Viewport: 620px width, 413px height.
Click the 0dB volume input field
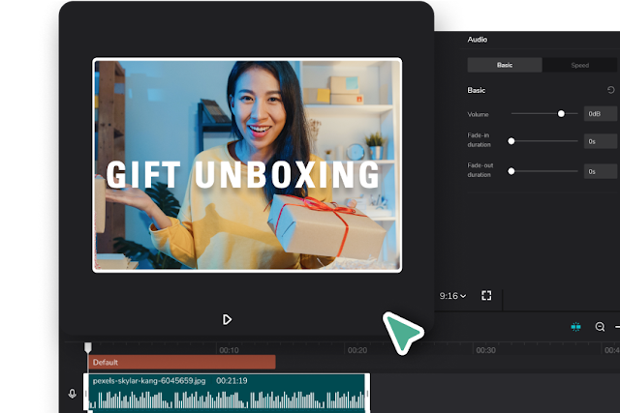(601, 114)
